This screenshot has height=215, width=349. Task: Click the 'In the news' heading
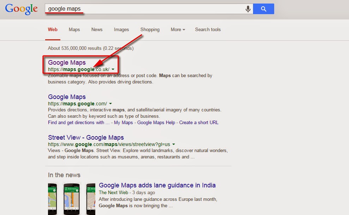pyautogui.click(x=64, y=175)
